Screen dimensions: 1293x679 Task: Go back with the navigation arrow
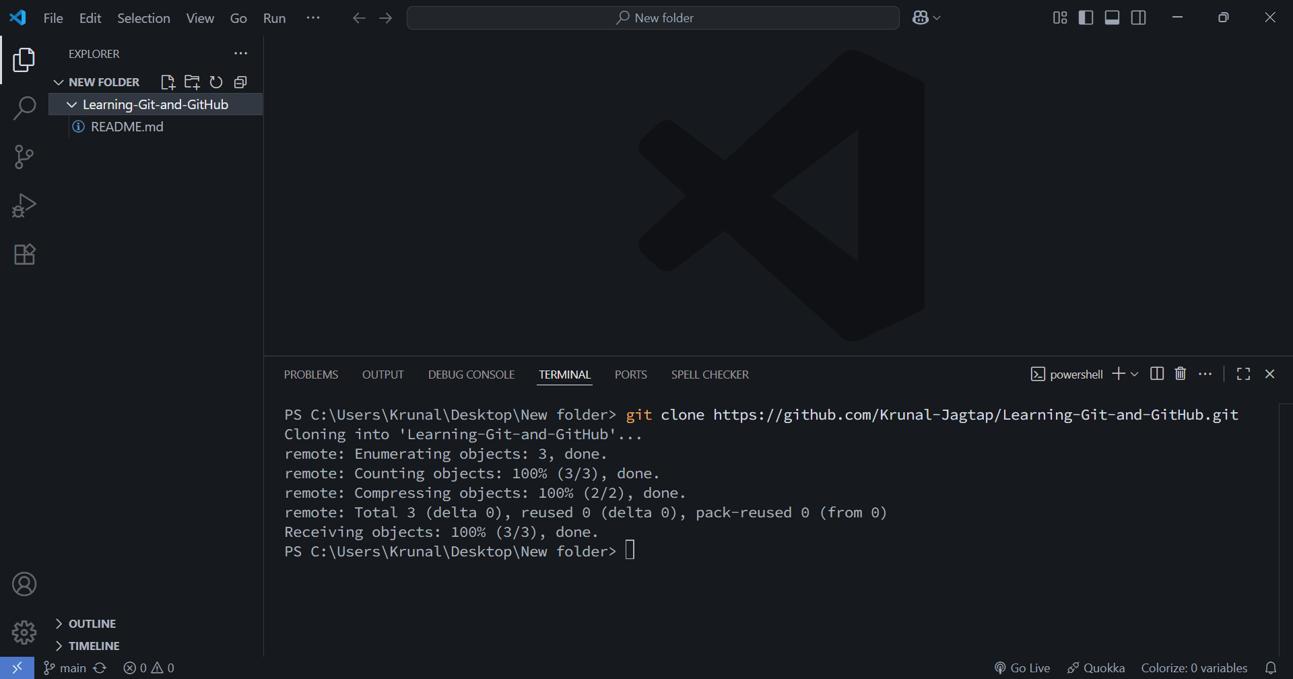tap(359, 18)
